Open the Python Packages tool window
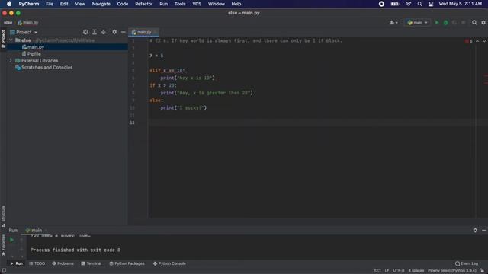The width and height of the screenshot is (488, 274). [x=127, y=263]
